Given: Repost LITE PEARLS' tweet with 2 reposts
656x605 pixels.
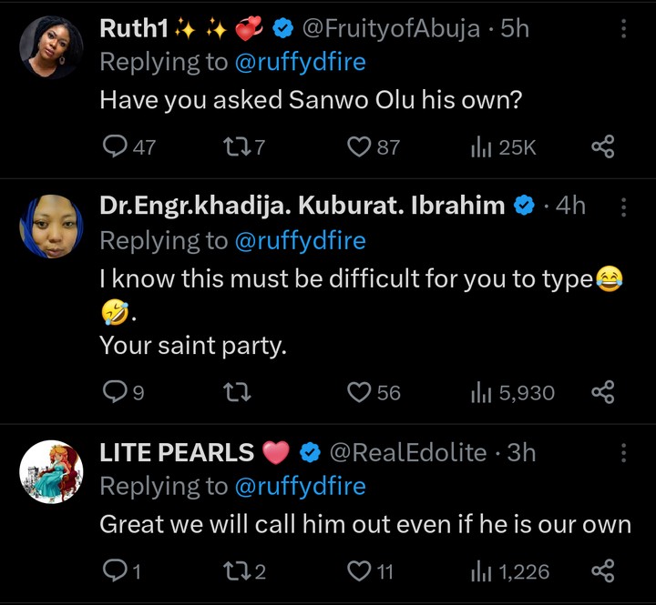Looking at the screenshot, I should pyautogui.click(x=232, y=571).
